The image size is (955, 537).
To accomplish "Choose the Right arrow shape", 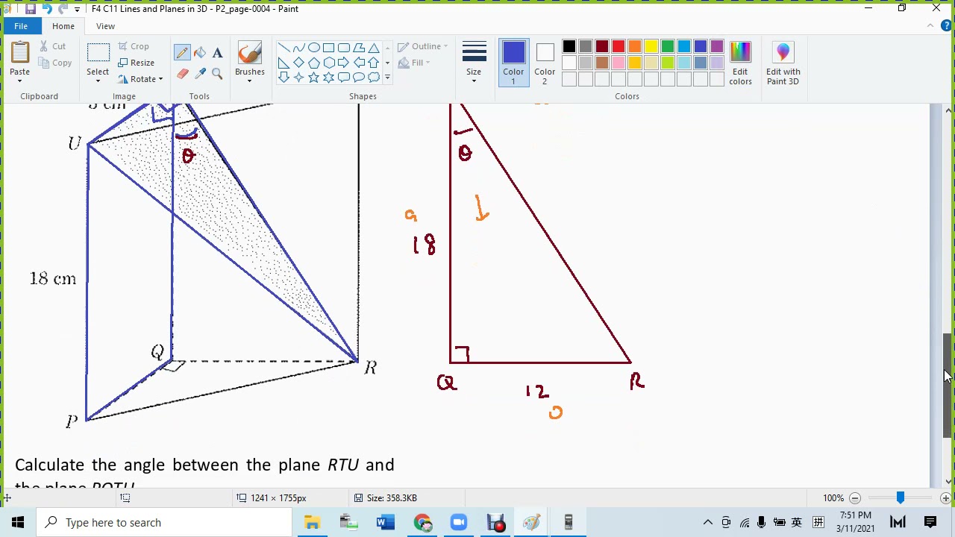I will [x=343, y=63].
